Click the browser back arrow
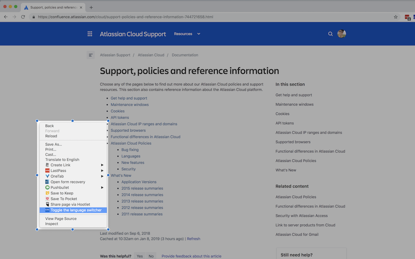 coord(6,17)
